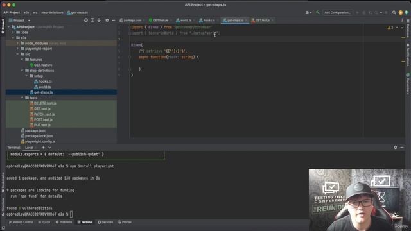This screenshot has height=231, width=411.
Task: Select PUT.test.js in project tree
Action: click(42, 125)
